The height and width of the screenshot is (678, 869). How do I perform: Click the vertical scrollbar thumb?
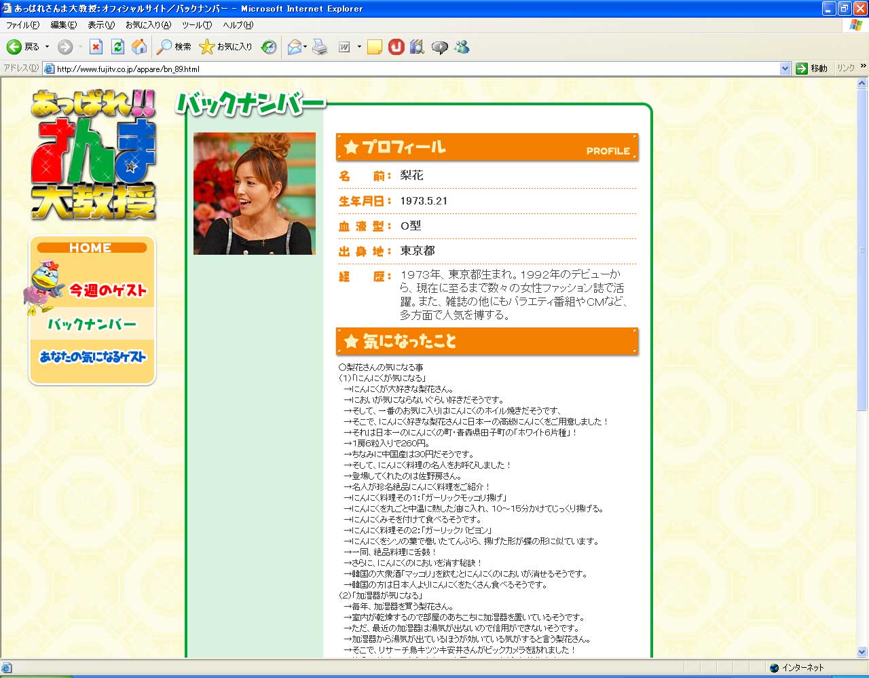pos(862,249)
